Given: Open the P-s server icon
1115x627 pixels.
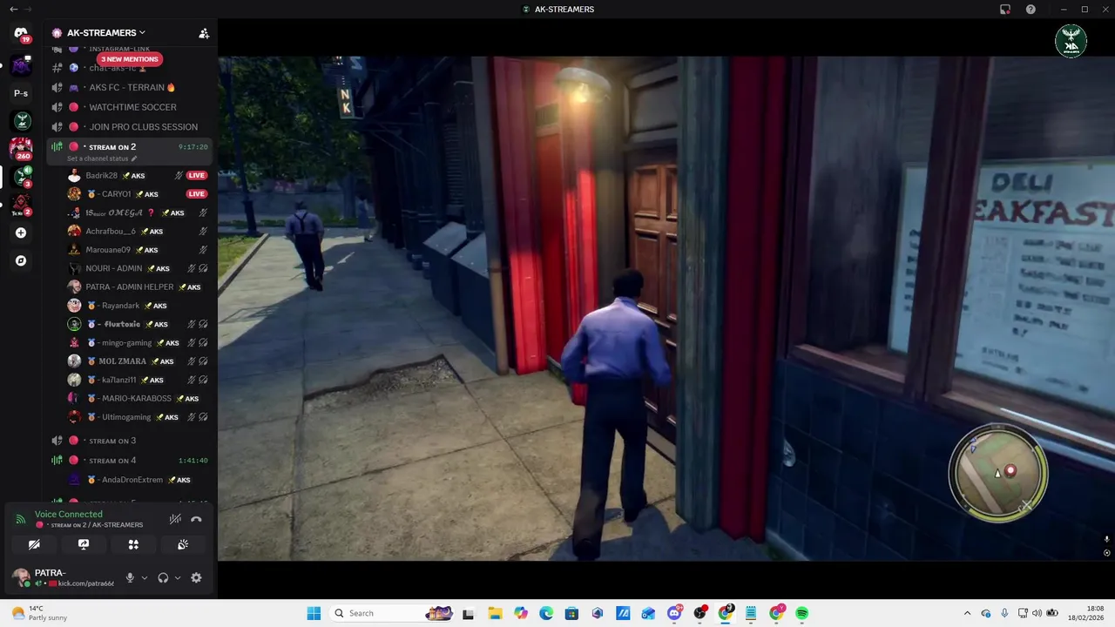Looking at the screenshot, I should pos(21,93).
